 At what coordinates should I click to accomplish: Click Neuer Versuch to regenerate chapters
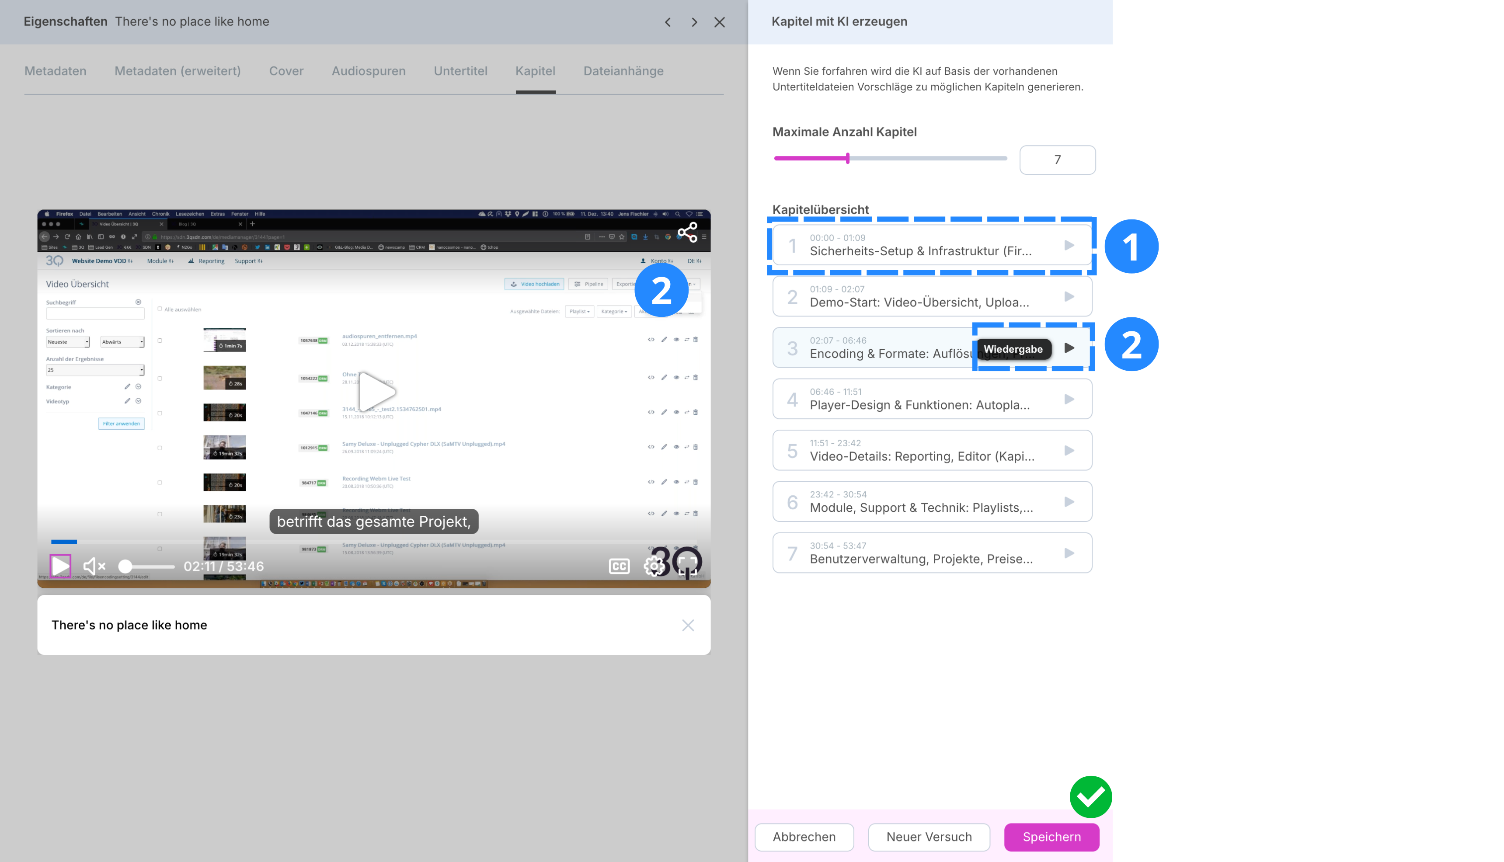[x=929, y=837]
